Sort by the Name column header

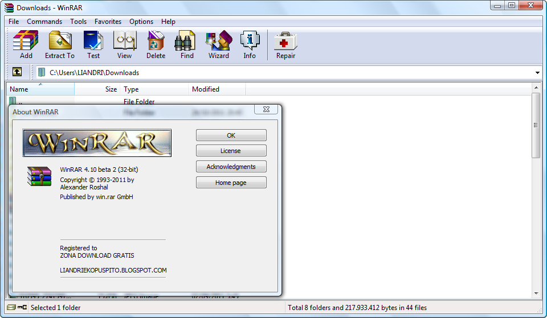pos(40,89)
